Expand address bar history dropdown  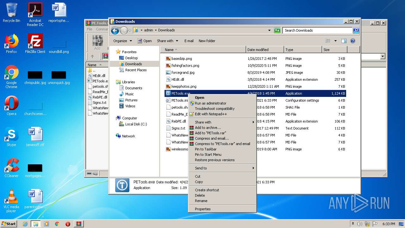coord(269,30)
